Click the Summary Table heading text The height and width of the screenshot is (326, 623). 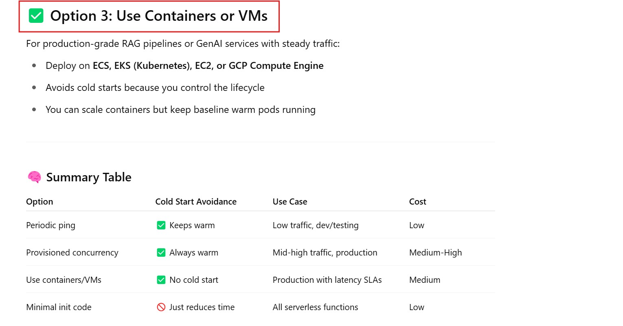click(89, 177)
